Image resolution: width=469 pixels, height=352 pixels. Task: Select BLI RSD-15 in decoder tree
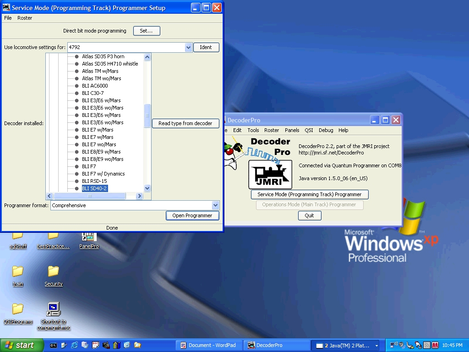click(x=94, y=181)
